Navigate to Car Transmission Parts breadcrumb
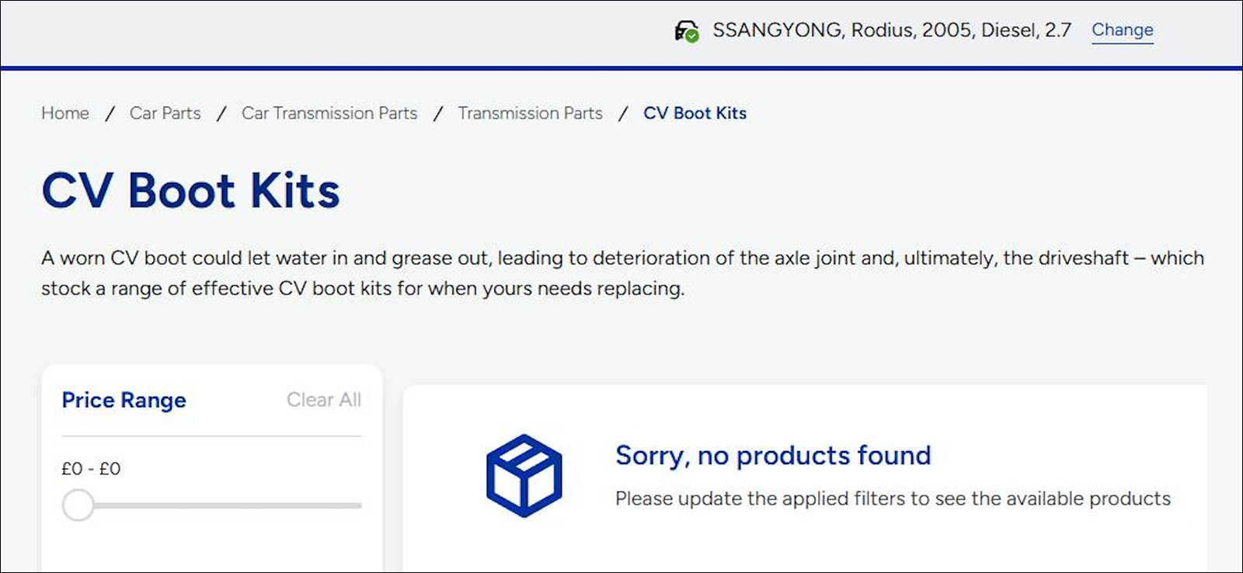 (329, 113)
